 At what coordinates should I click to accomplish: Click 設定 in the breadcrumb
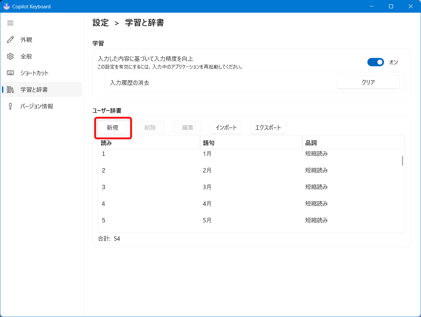(x=101, y=23)
